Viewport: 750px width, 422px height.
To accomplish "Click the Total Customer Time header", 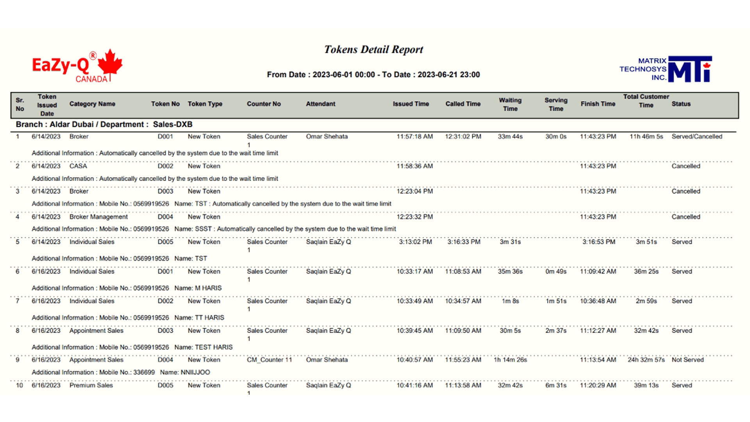I will pos(646,101).
